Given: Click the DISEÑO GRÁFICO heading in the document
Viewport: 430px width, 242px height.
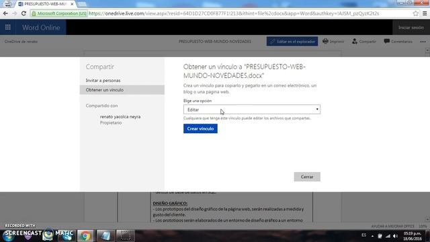Looking at the screenshot, I should point(170,203).
